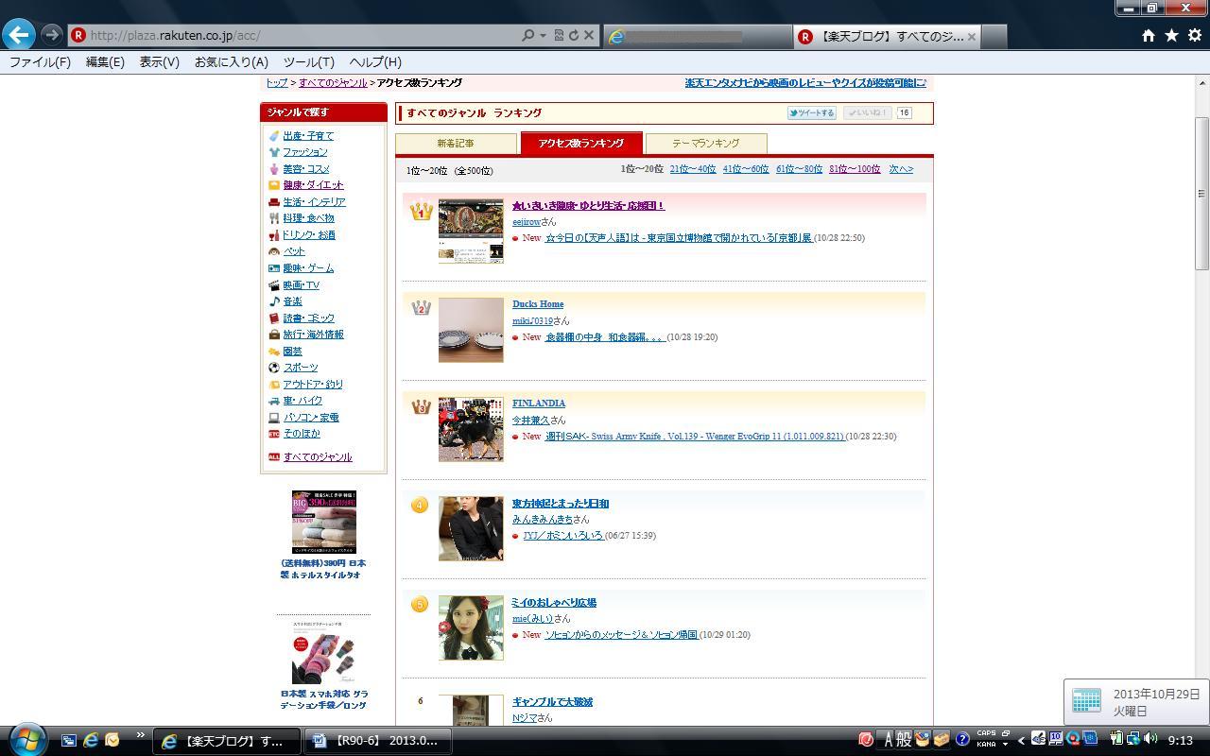Select the 健康・ダイエット genre link
1210x756 pixels.
click(x=313, y=185)
